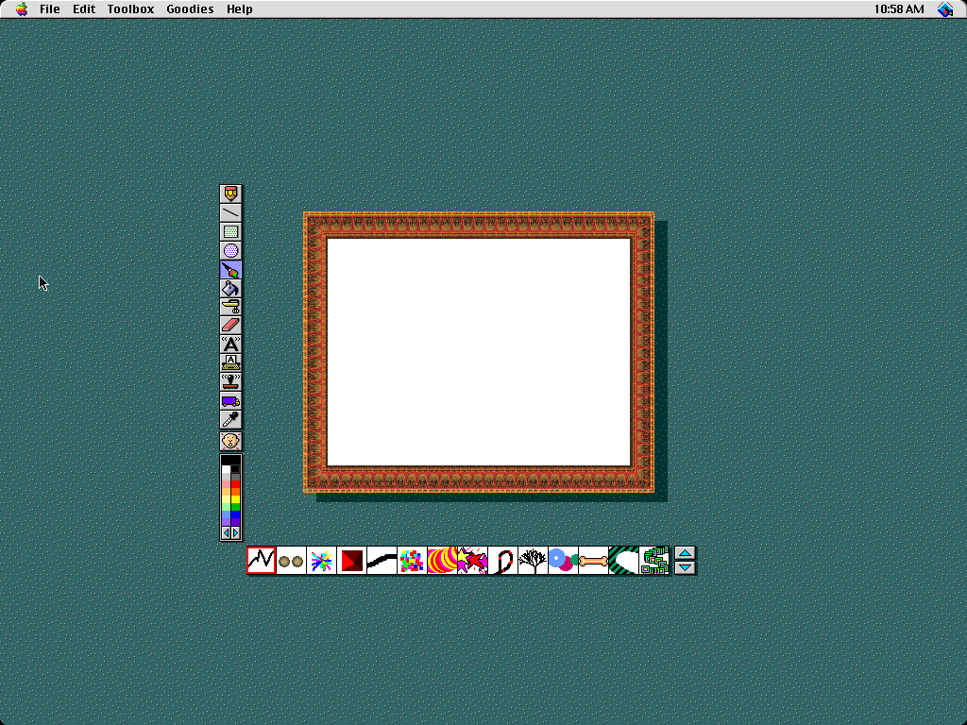Image resolution: width=967 pixels, height=725 pixels.
Task: Select the Eyedropper color picker tool
Action: [x=230, y=420]
